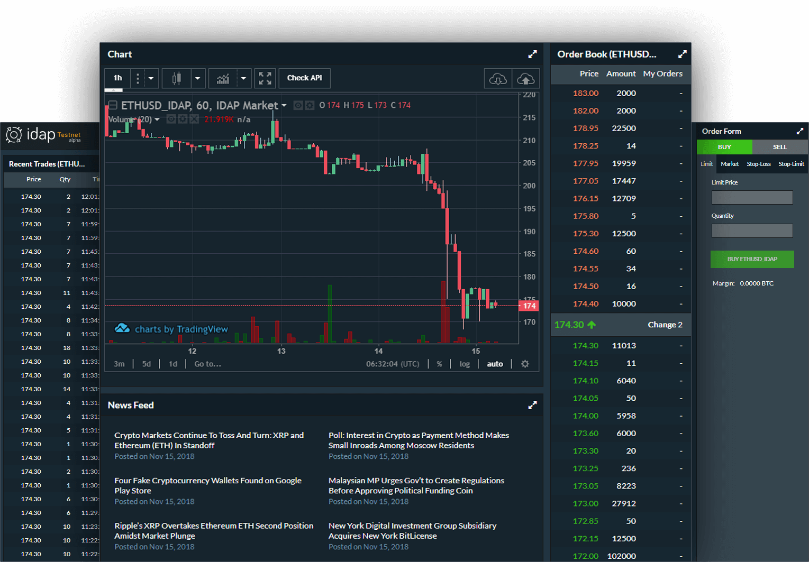The width and height of the screenshot is (809, 562).
Task: Expand the Order Book panel
Action: (x=683, y=54)
